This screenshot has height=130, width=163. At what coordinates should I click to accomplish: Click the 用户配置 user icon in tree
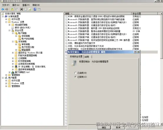pyautogui.click(x=6, y=78)
